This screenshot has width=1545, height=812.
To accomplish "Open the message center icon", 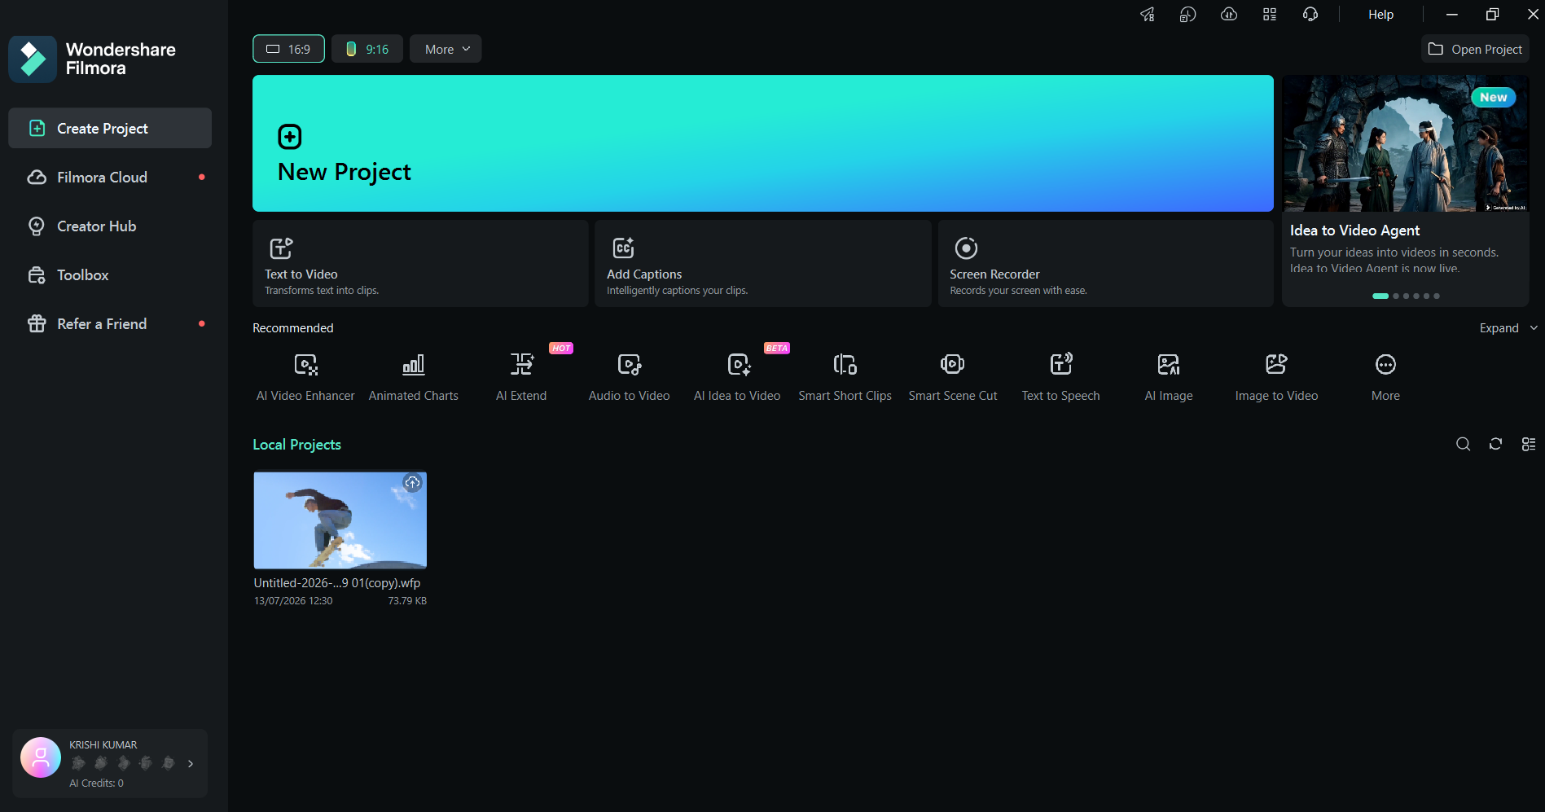I will pyautogui.click(x=1188, y=15).
